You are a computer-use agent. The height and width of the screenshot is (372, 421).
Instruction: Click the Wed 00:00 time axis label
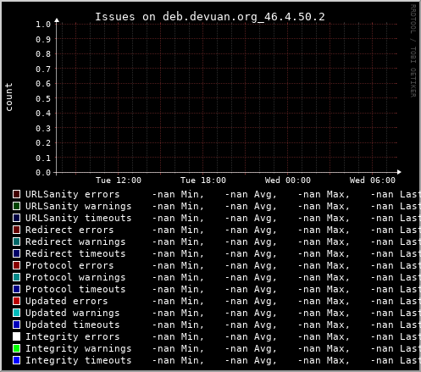click(288, 180)
